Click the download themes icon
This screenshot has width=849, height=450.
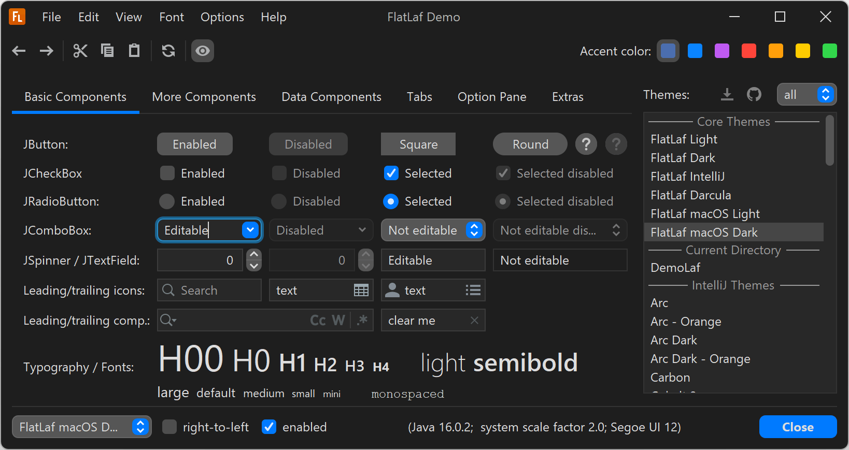[x=727, y=94]
